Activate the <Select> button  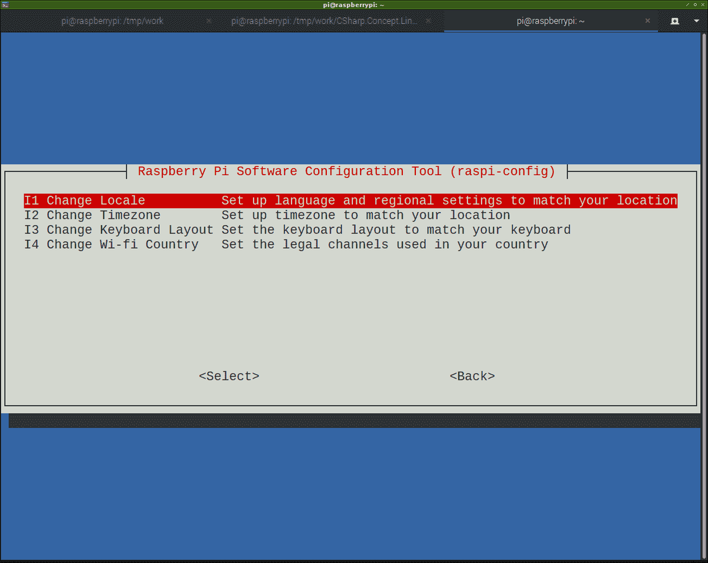pyautogui.click(x=229, y=376)
